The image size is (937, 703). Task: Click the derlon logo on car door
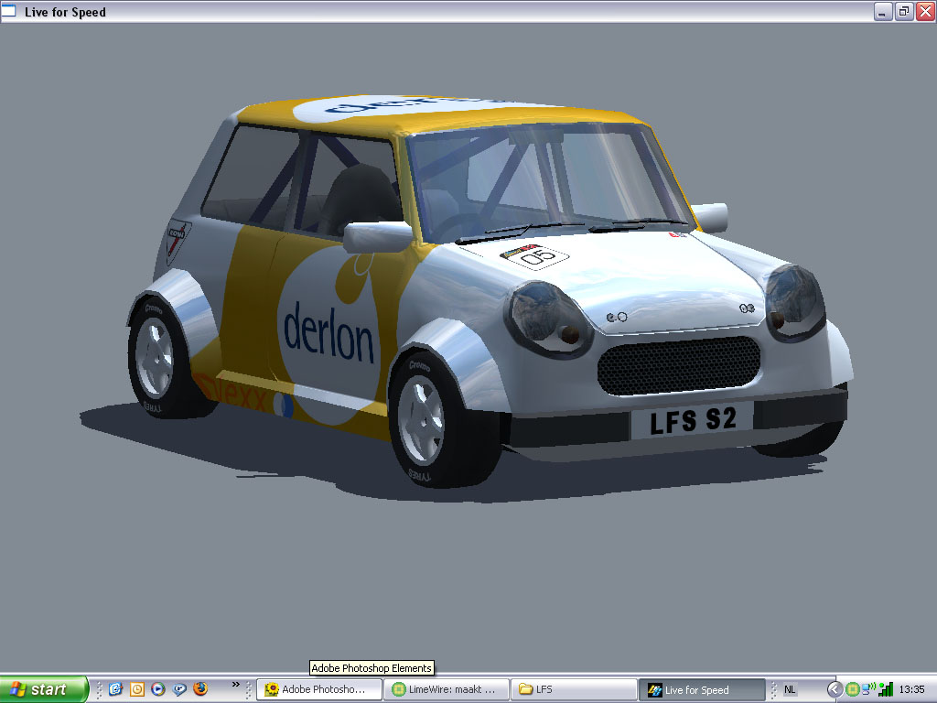click(x=328, y=331)
